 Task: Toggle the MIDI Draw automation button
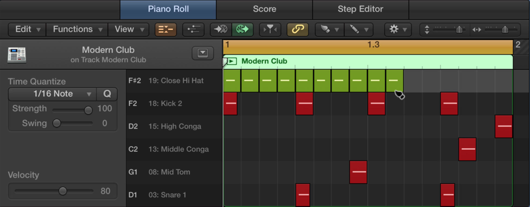[194, 29]
